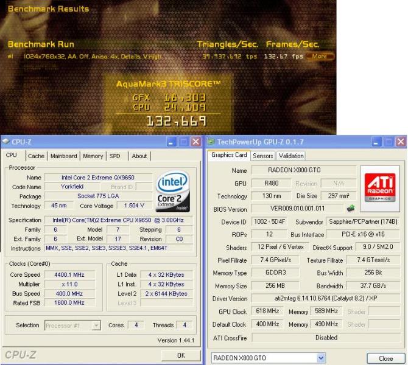Click the CPU-Z title bar icon
Viewport: 408px width, 365px height.
click(x=5, y=142)
